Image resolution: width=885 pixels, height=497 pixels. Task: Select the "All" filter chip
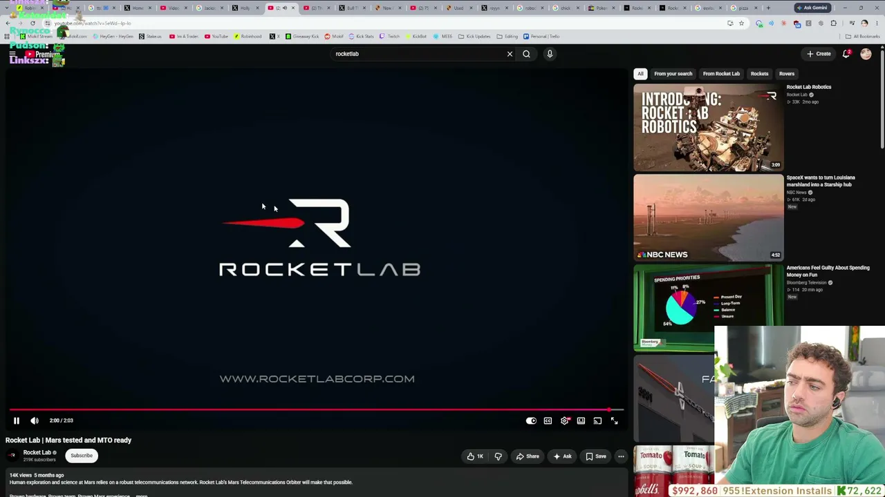coord(640,74)
